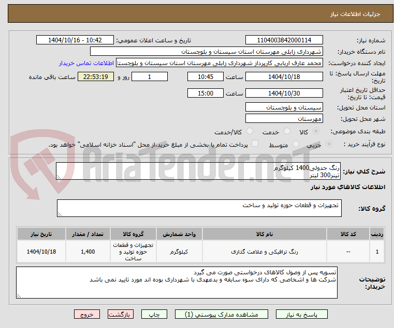Viewport: 394px width, 328px height.
Task: Click the تاریخ نیاز column header
Action: pyautogui.click(x=41, y=234)
